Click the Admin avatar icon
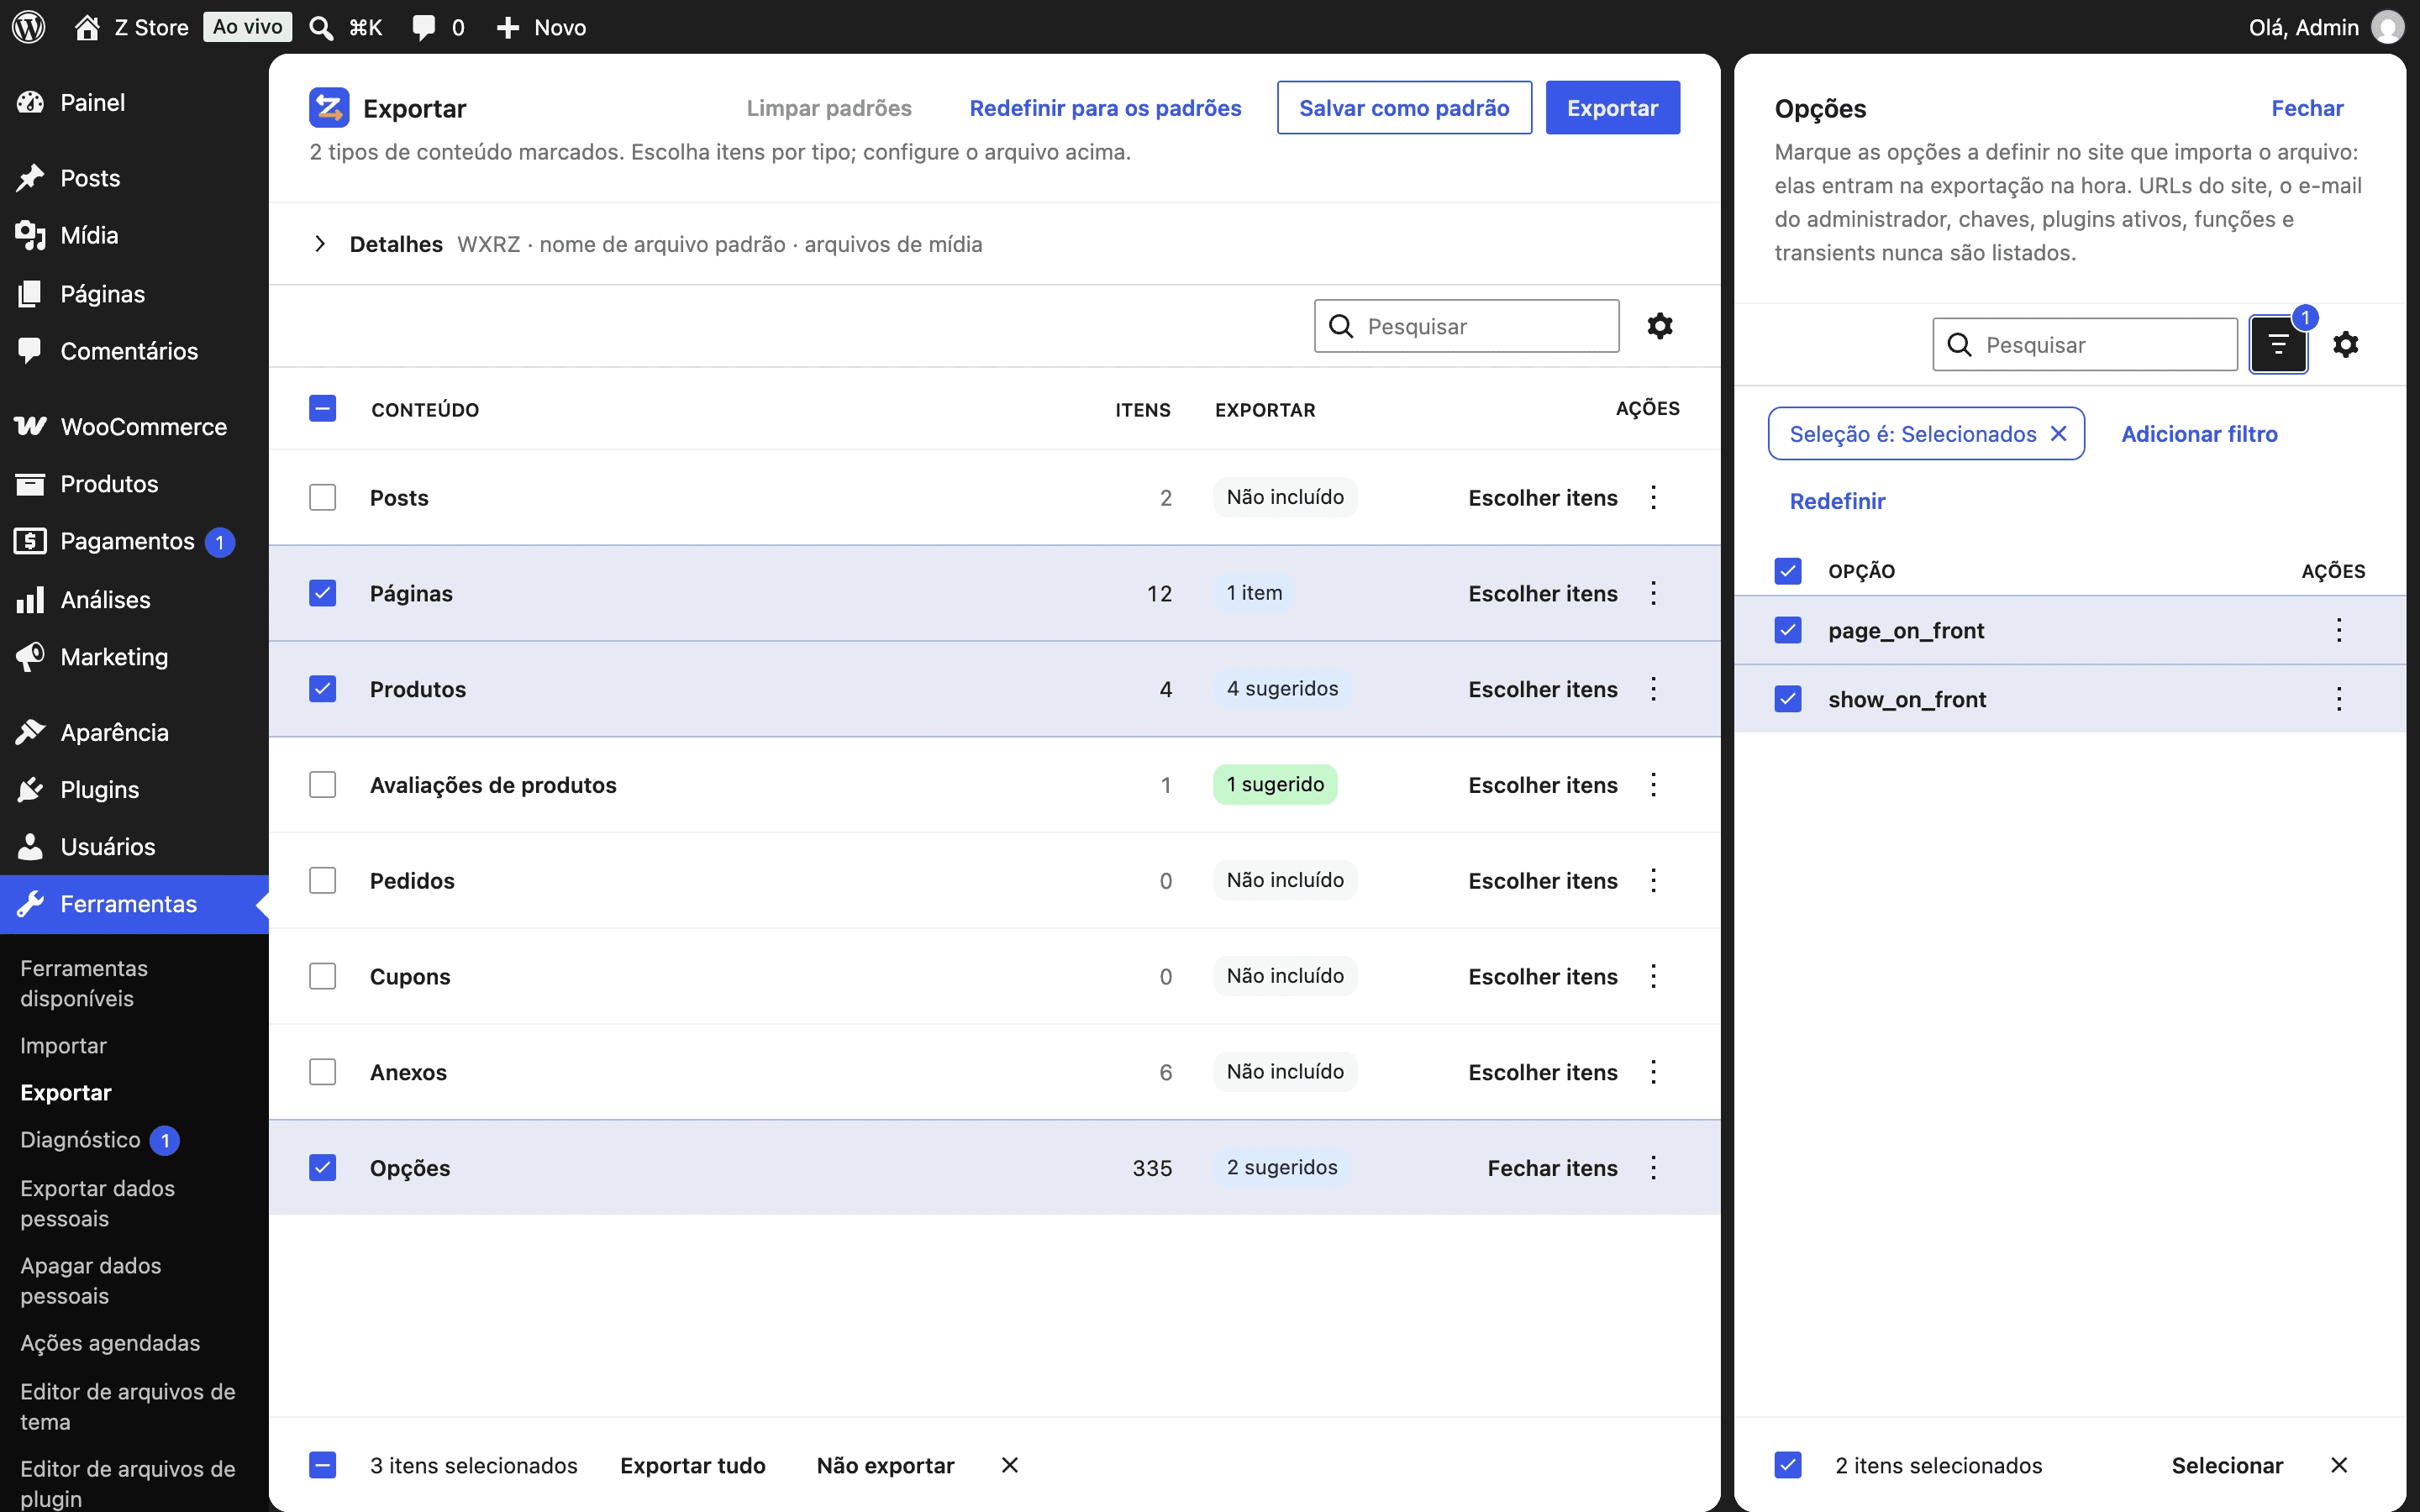 click(x=2387, y=27)
